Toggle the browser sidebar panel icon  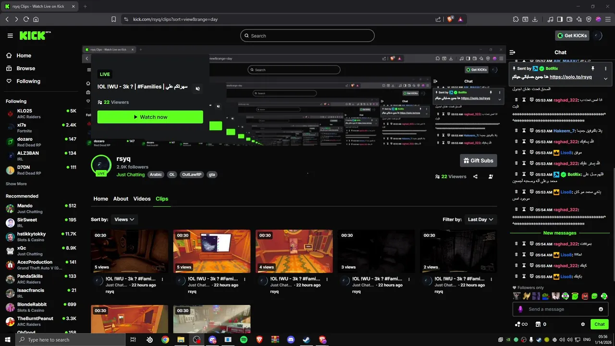[560, 19]
